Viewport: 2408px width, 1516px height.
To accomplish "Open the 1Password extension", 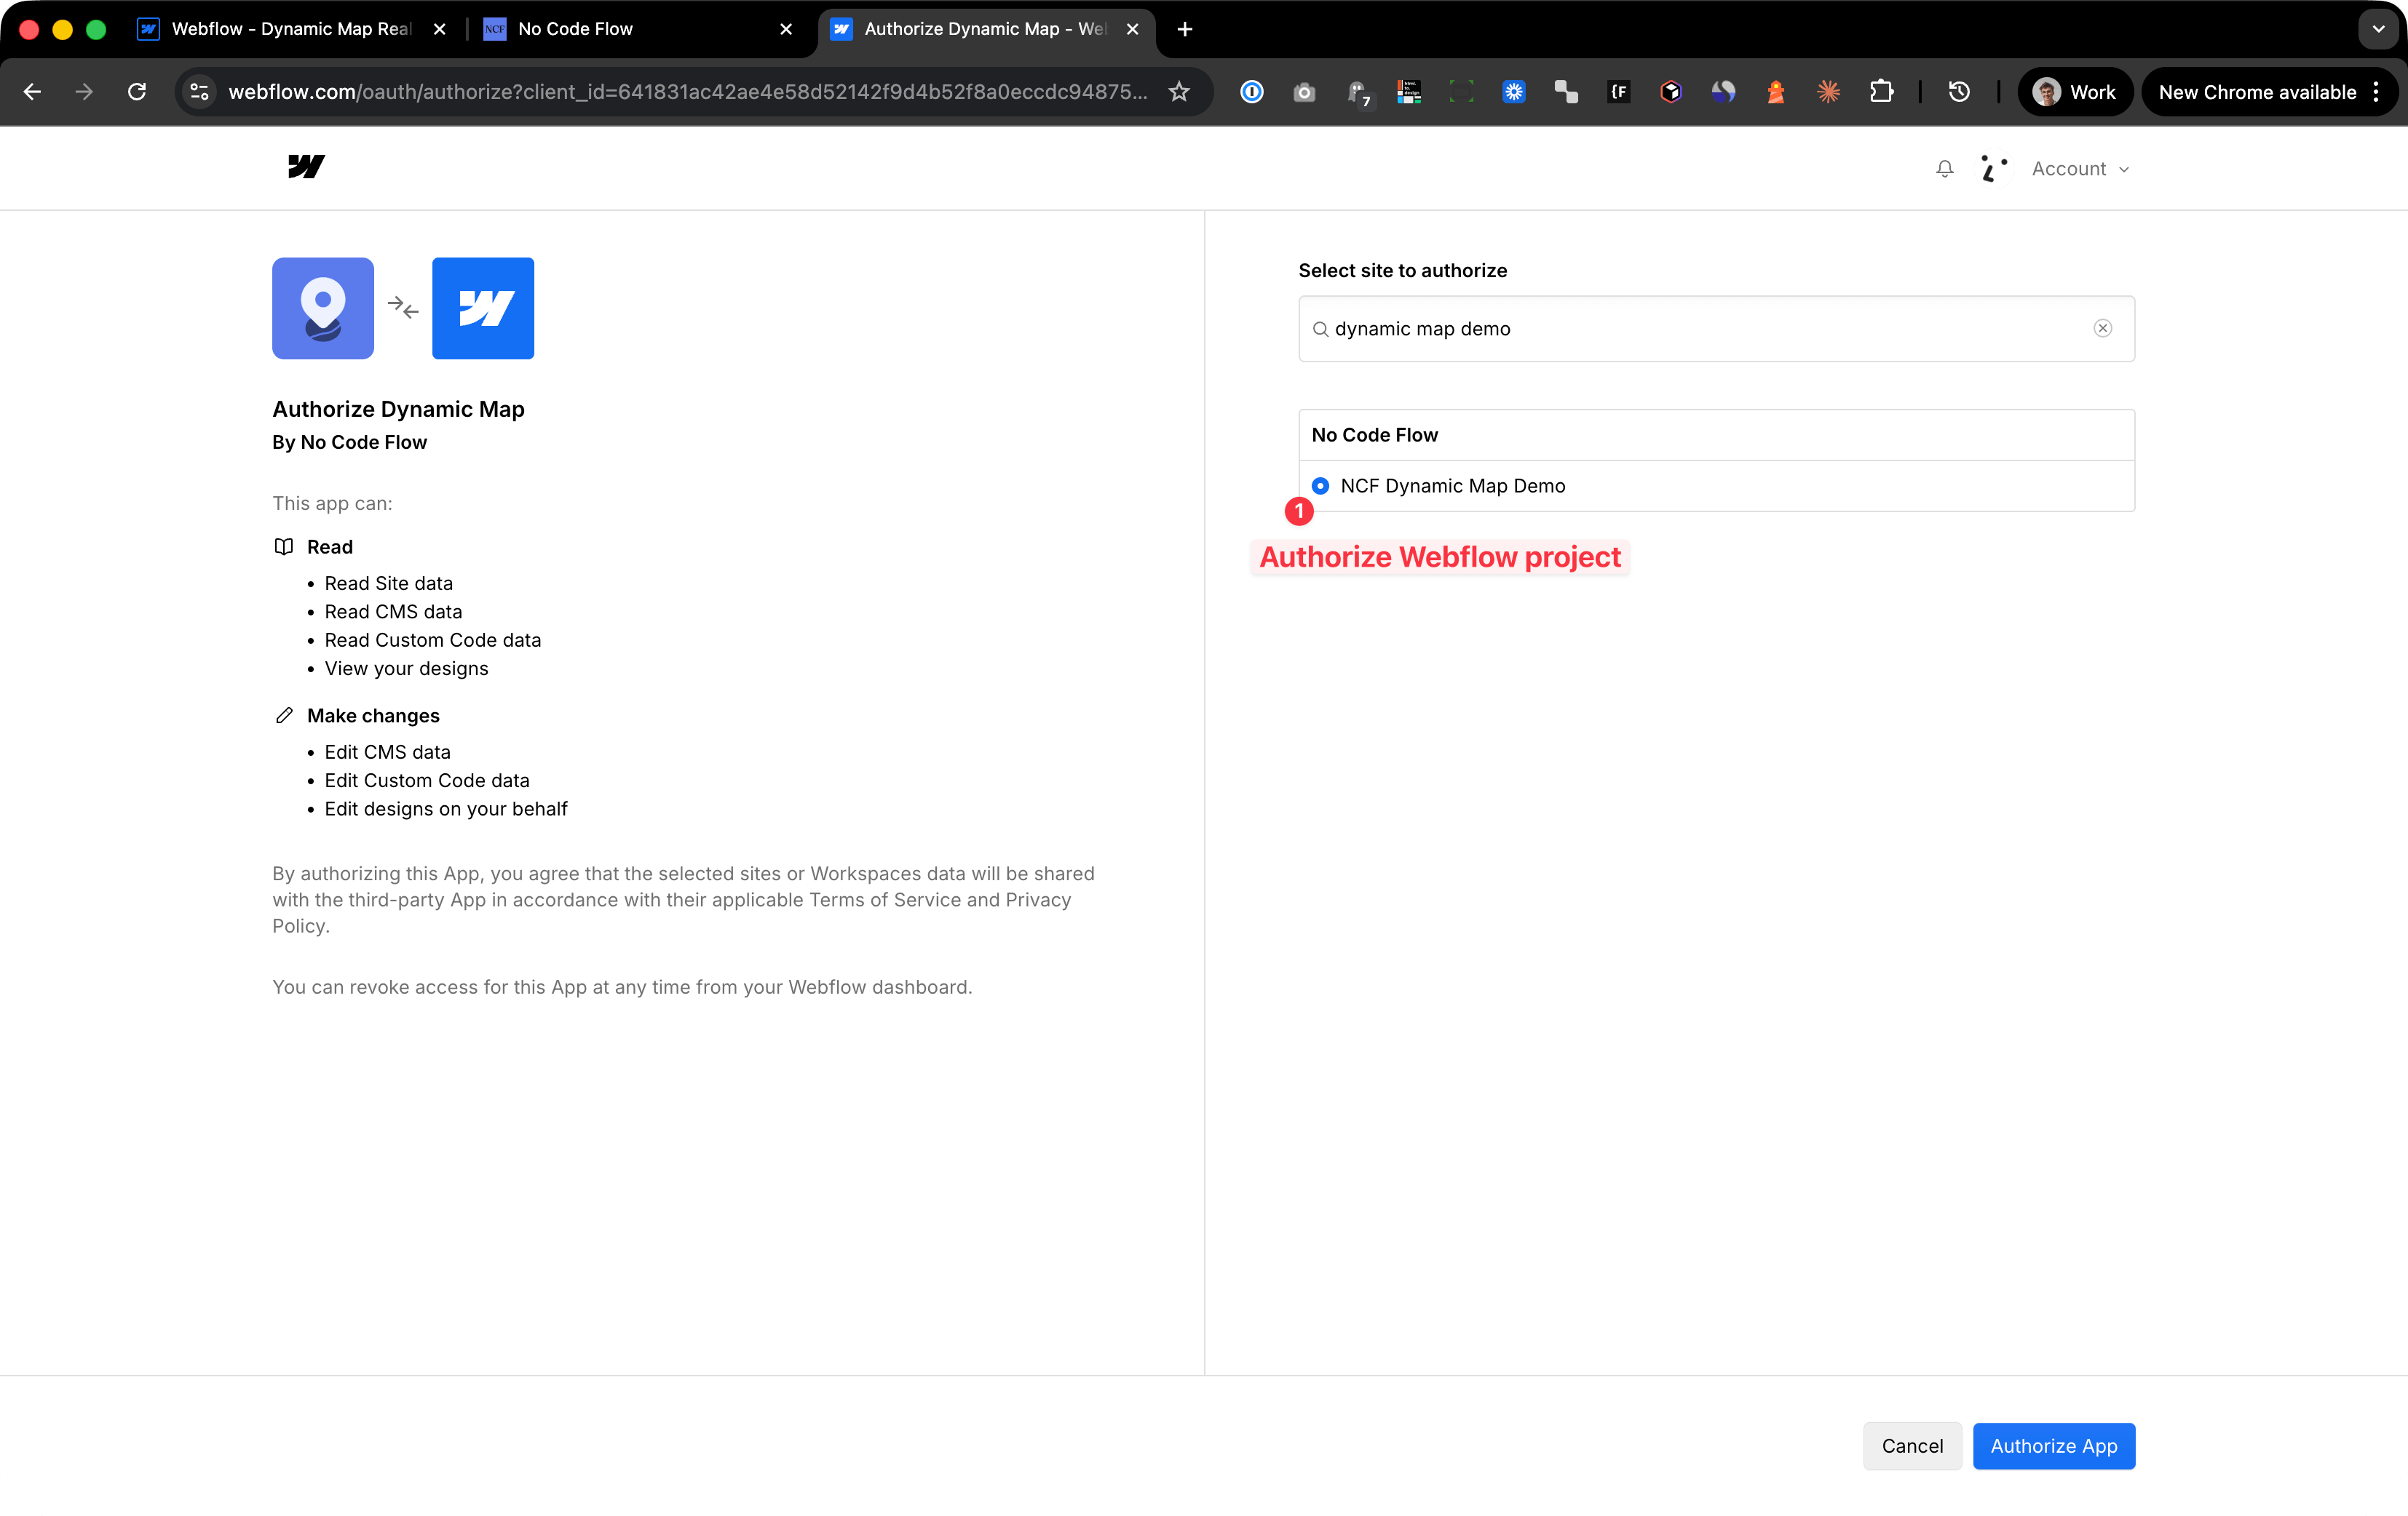I will pyautogui.click(x=1251, y=92).
